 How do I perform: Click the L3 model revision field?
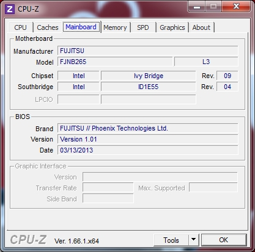point(206,62)
